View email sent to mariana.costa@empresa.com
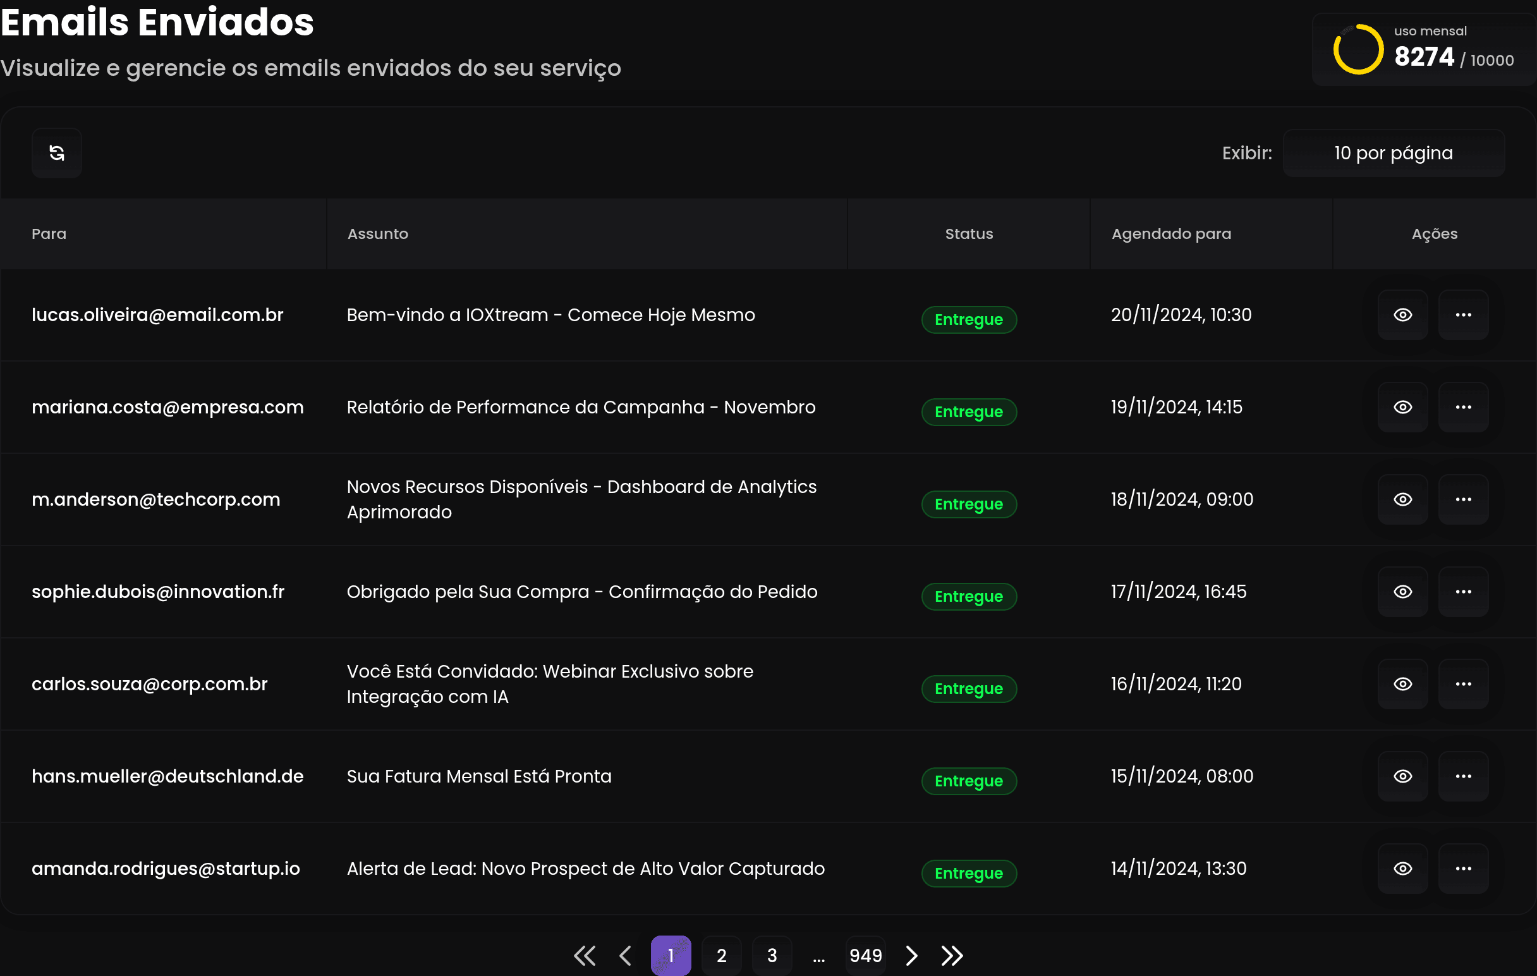1537x976 pixels. [1402, 407]
